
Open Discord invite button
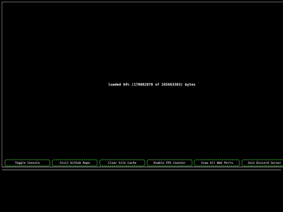coord(263,163)
